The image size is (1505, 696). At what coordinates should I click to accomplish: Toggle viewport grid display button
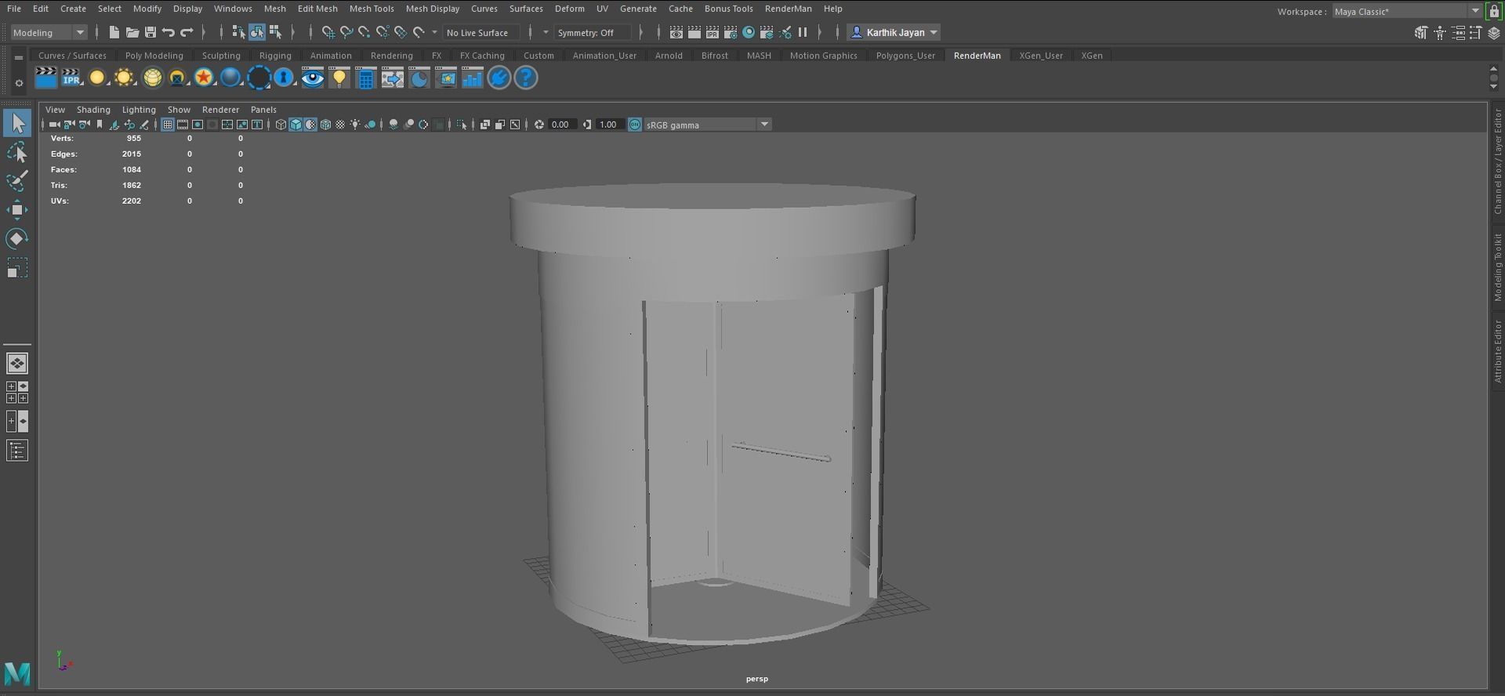[167, 125]
